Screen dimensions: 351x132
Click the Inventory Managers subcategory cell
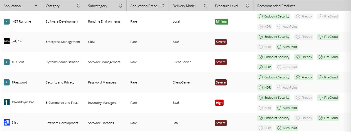(x=102, y=103)
